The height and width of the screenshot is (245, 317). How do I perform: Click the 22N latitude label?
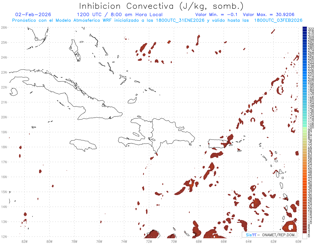tap(4, 87)
